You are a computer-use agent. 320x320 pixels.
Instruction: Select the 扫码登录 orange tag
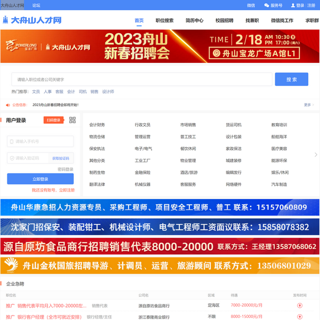click(53, 121)
